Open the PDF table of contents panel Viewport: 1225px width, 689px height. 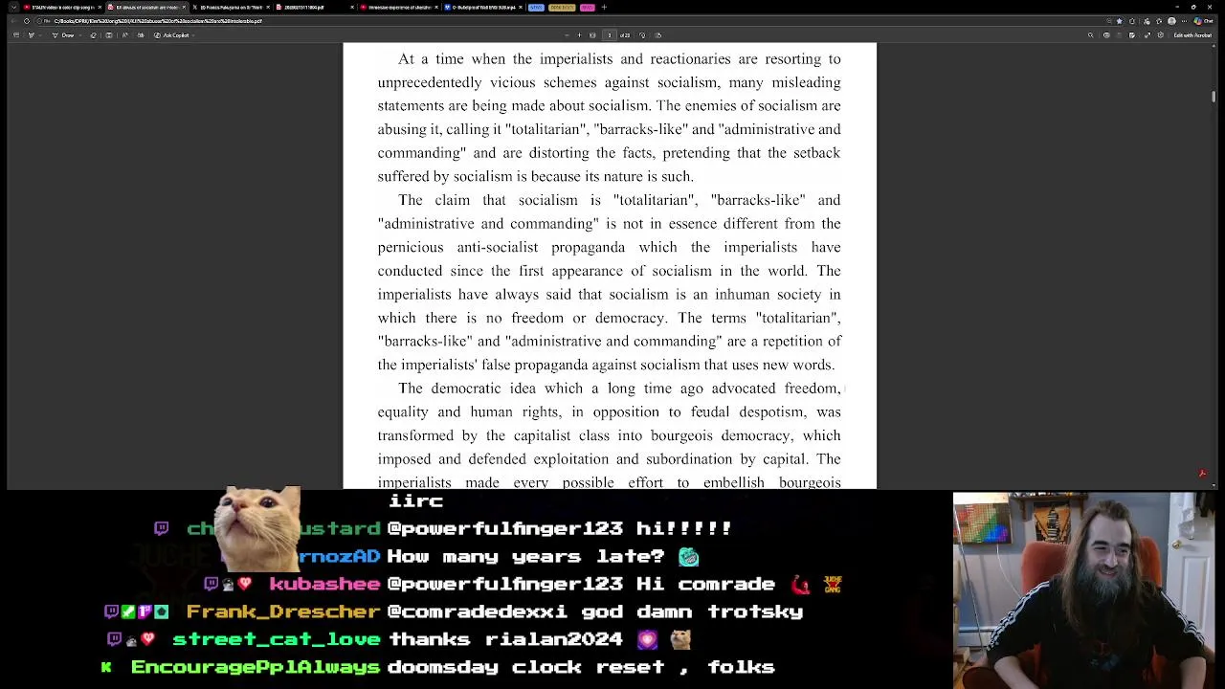click(x=15, y=35)
